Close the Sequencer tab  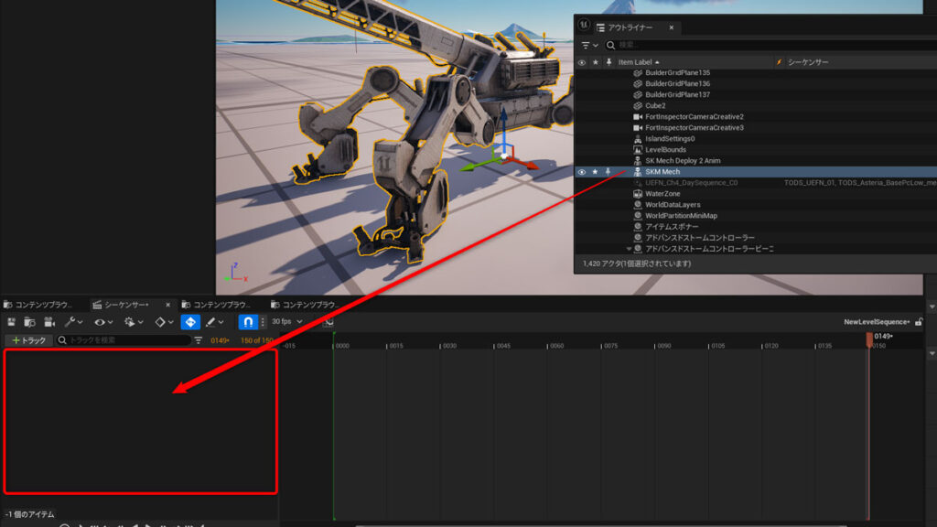(x=168, y=305)
